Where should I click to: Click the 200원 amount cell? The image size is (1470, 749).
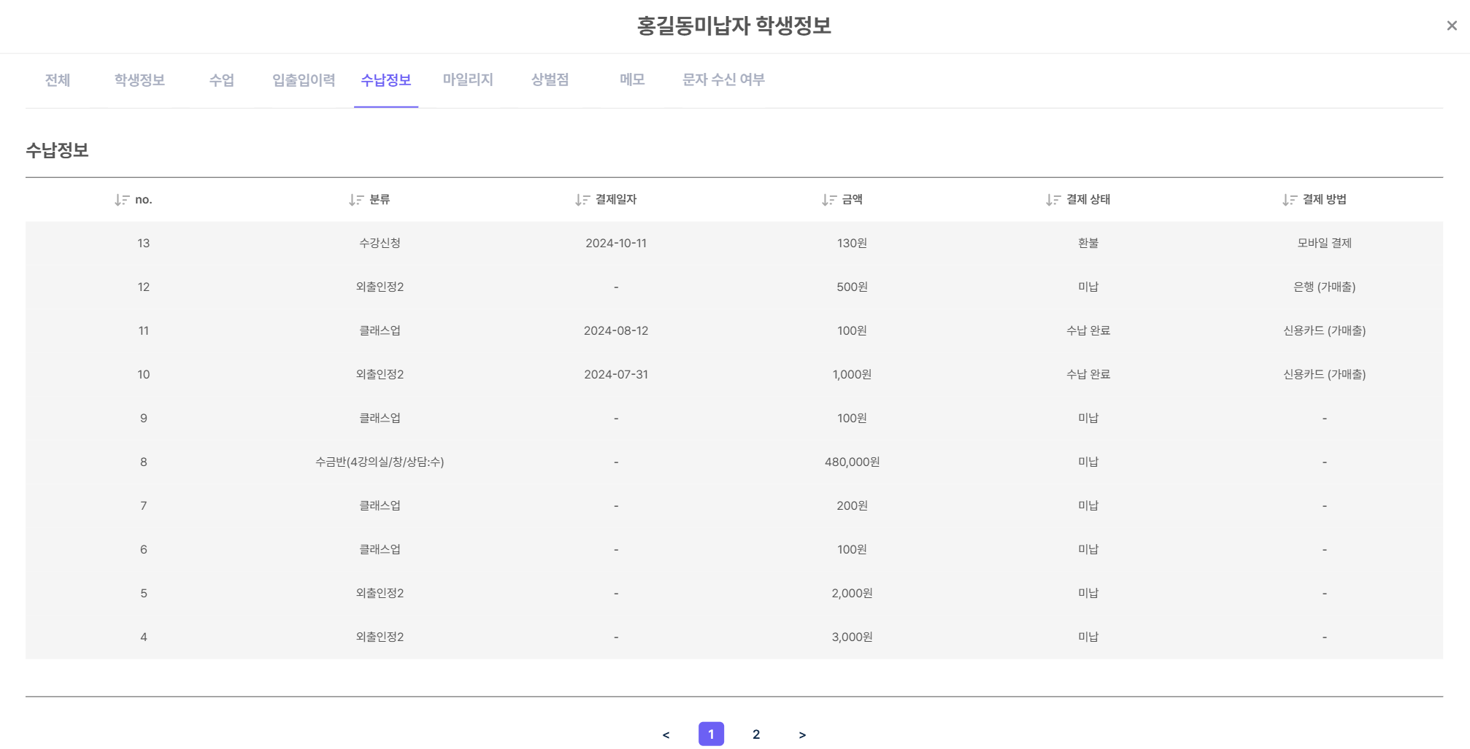(x=852, y=506)
